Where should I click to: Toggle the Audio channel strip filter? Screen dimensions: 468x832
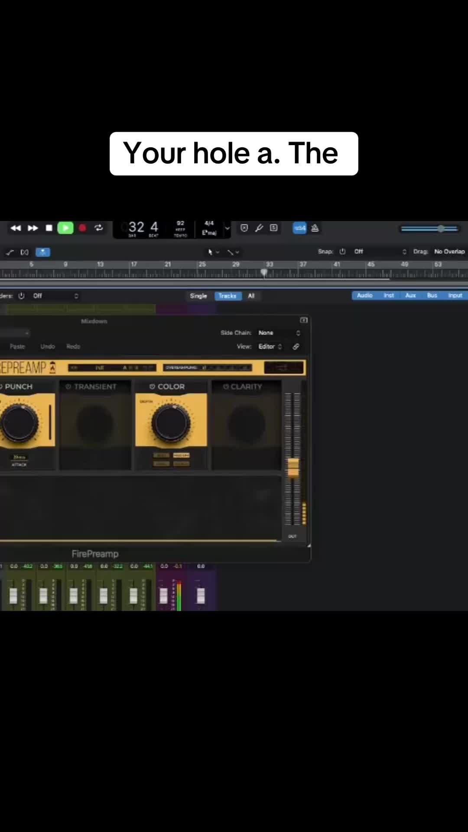click(x=365, y=296)
